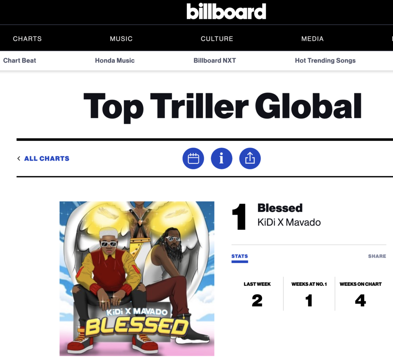Click the blue share upload icon

250,158
